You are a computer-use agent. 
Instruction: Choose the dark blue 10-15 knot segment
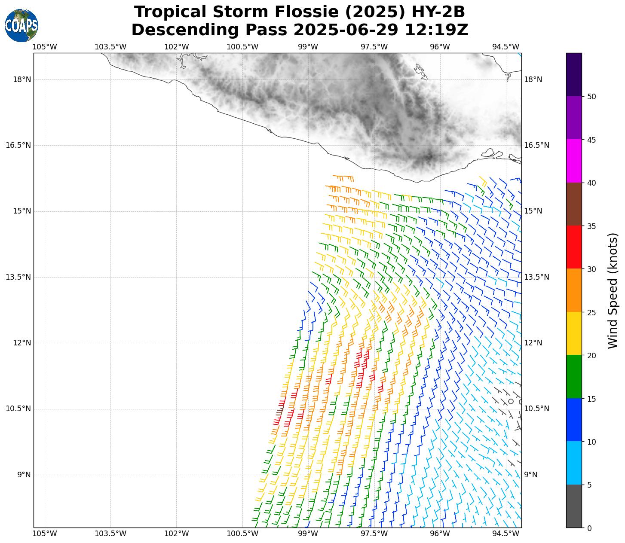pos(574,420)
